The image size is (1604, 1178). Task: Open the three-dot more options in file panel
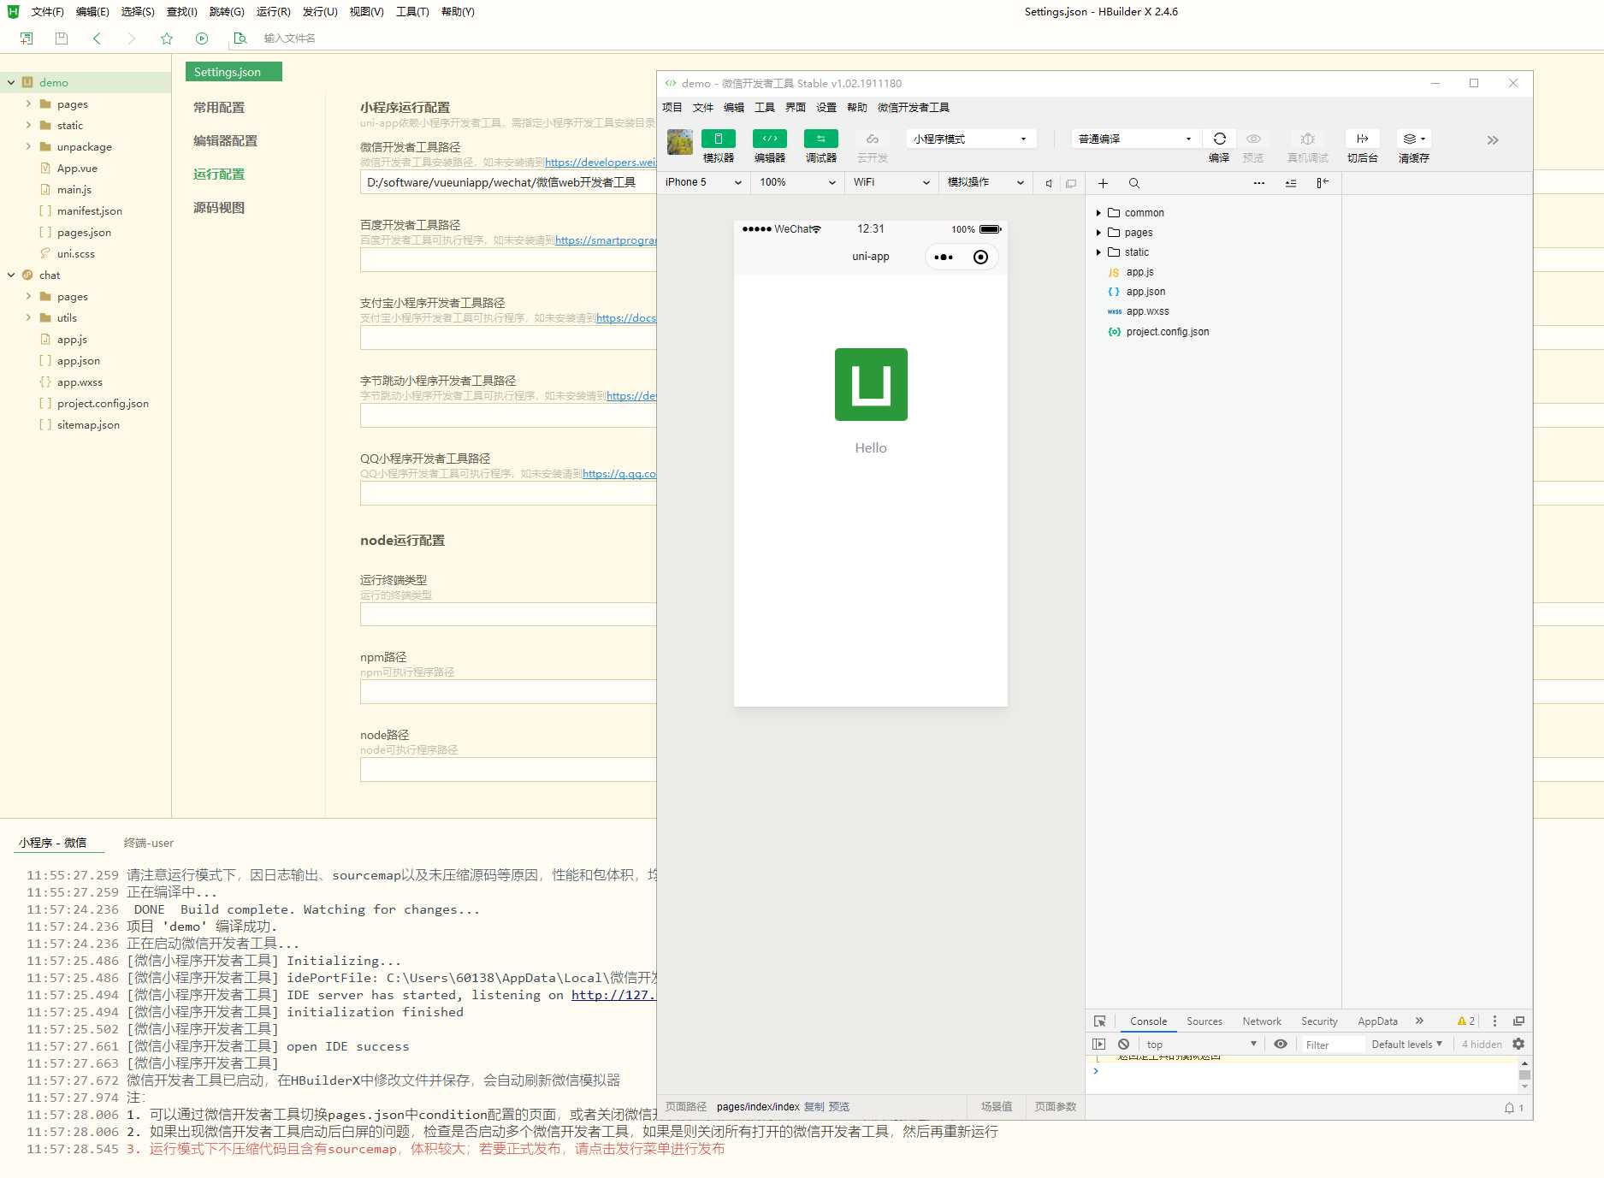coord(1259,183)
